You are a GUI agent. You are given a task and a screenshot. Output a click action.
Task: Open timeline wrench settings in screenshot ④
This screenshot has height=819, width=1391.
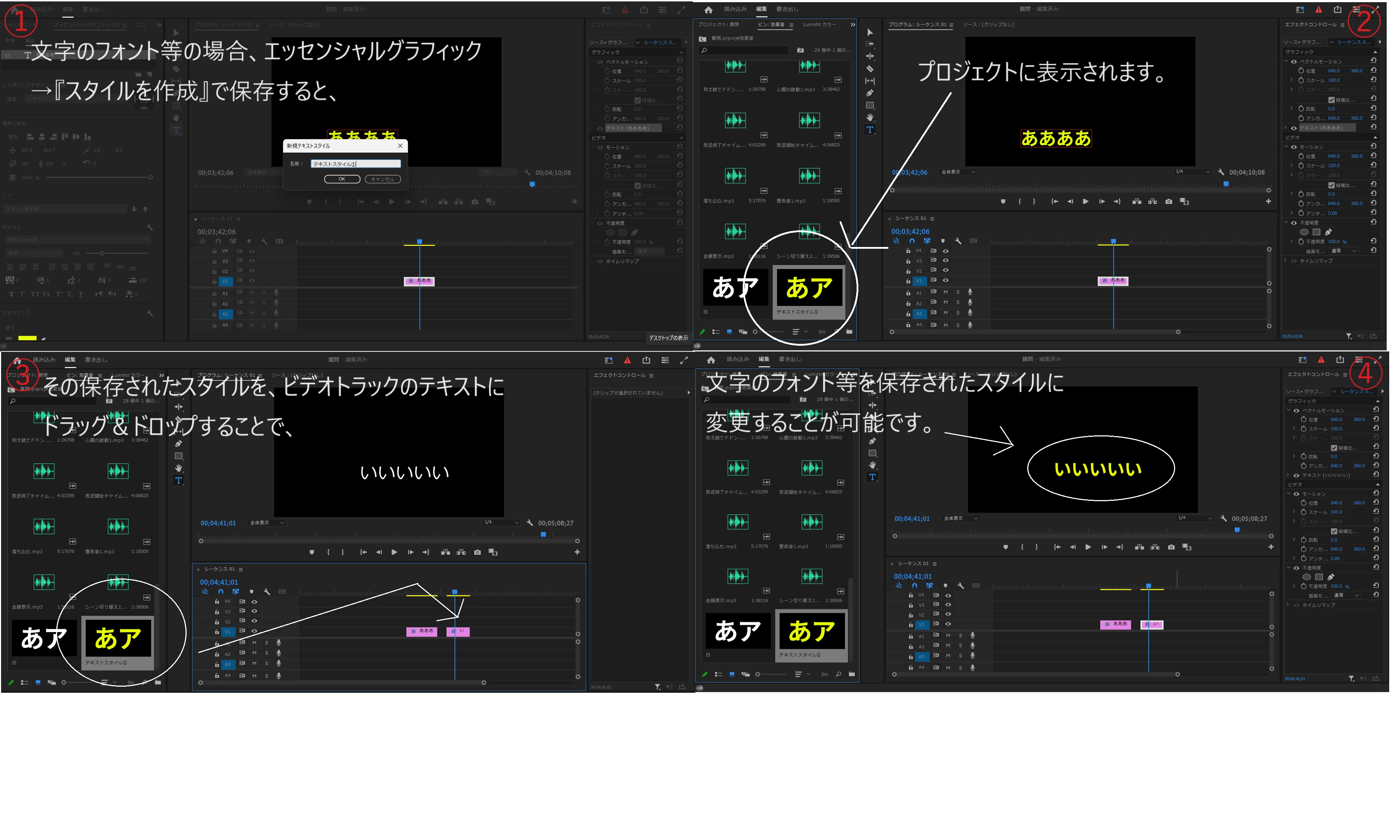[961, 585]
